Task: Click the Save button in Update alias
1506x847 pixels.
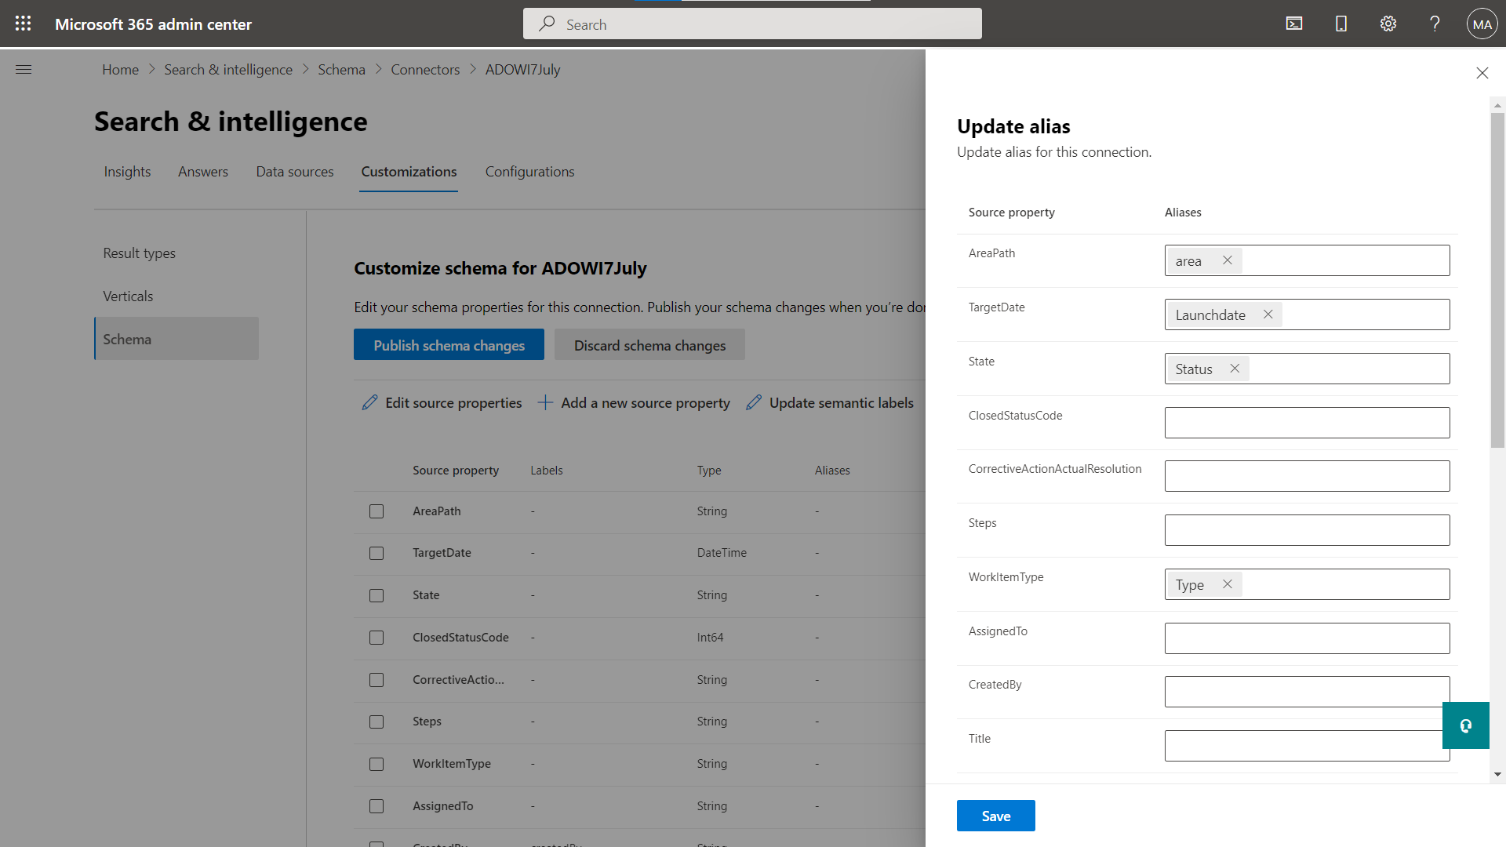Action: [x=995, y=816]
